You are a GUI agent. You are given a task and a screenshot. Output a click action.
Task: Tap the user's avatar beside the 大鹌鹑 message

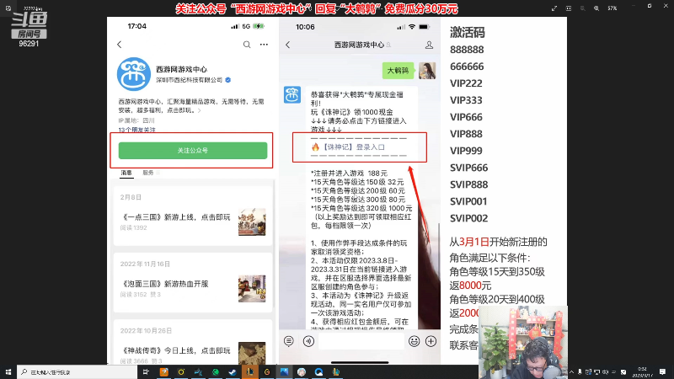coord(427,71)
